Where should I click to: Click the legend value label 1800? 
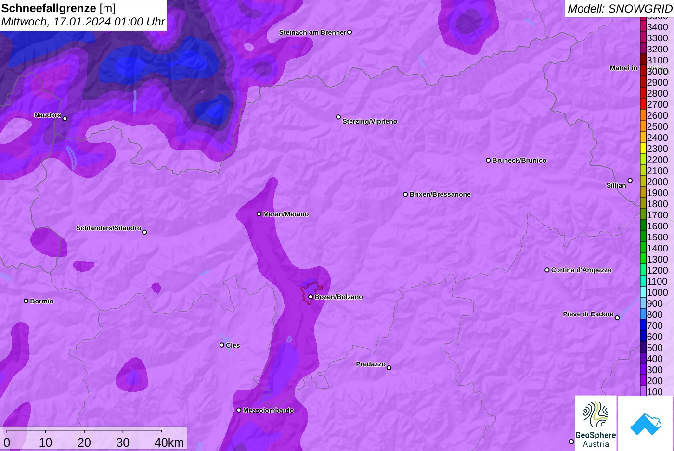657,204
